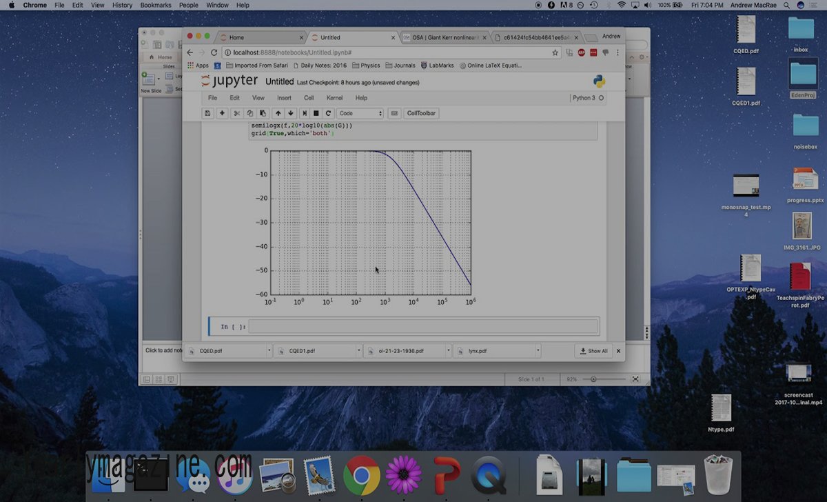Switch to the OSA Giant Kerr nonlinearity tab
Viewport: 827px width, 502px height.
coord(445,37)
